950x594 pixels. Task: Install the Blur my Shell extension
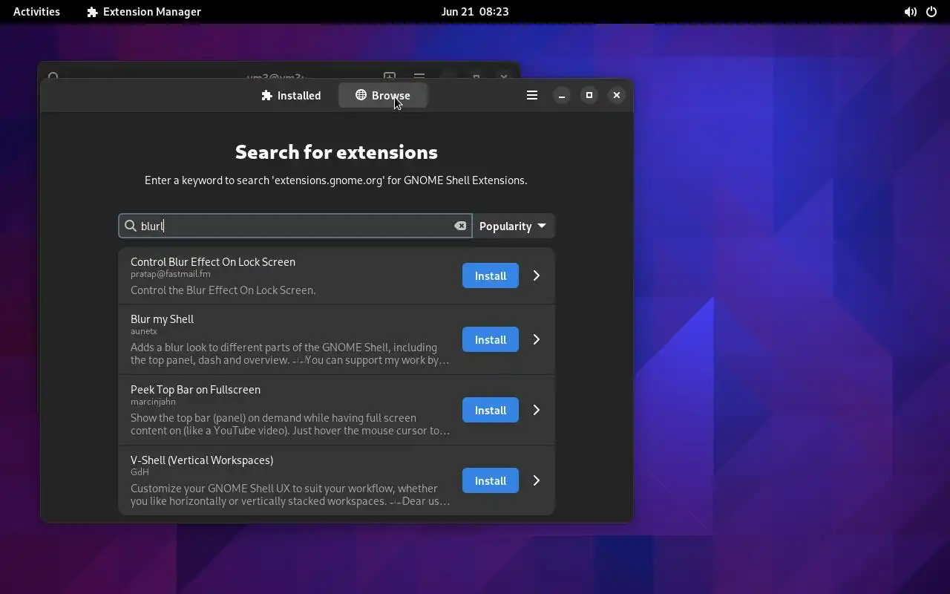pos(491,339)
